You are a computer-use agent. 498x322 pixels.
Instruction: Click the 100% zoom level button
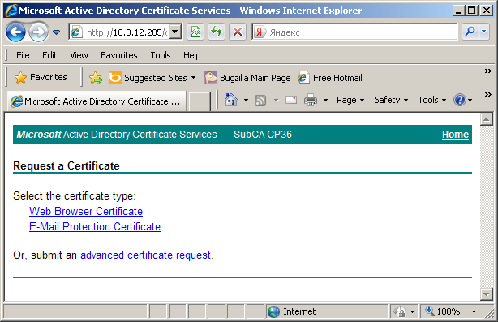pyautogui.click(x=444, y=311)
